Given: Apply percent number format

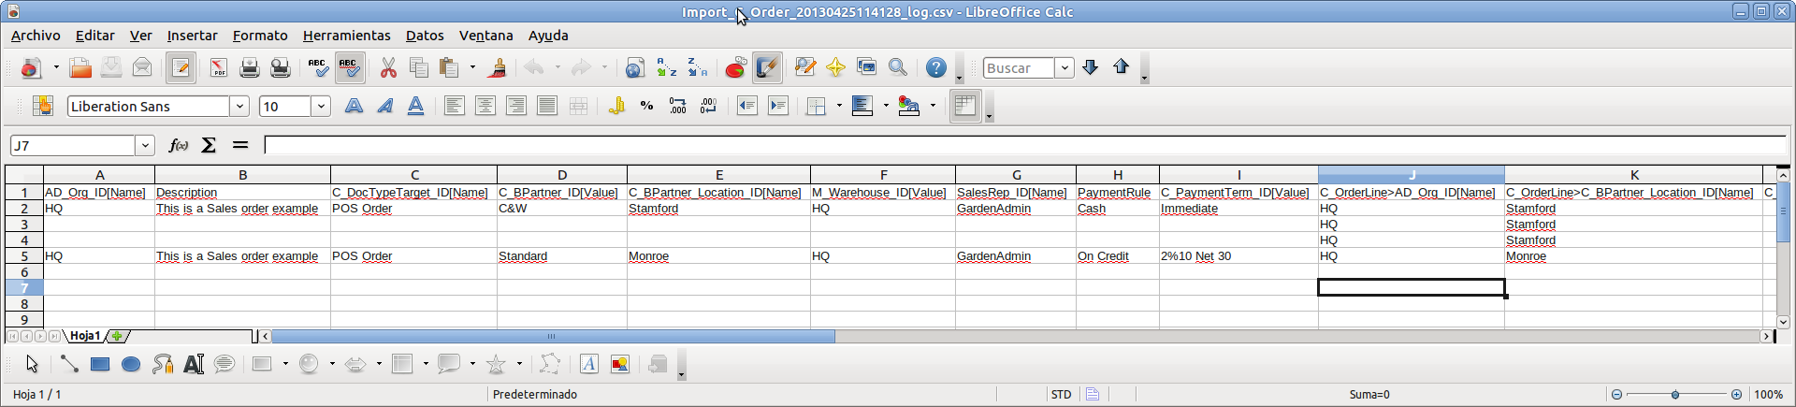Looking at the screenshot, I should point(646,107).
